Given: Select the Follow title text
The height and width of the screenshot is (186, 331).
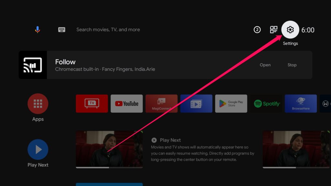Looking at the screenshot, I should pyautogui.click(x=65, y=62).
